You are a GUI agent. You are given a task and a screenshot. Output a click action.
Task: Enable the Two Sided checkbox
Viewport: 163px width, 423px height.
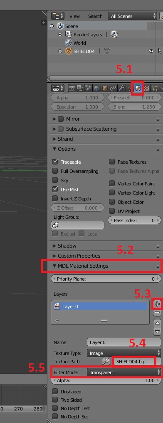[x=55, y=400]
